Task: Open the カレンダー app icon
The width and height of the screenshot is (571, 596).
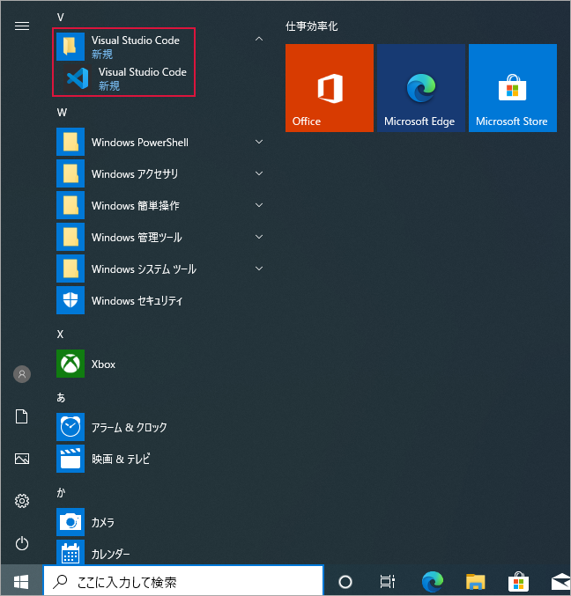Action: [70, 552]
